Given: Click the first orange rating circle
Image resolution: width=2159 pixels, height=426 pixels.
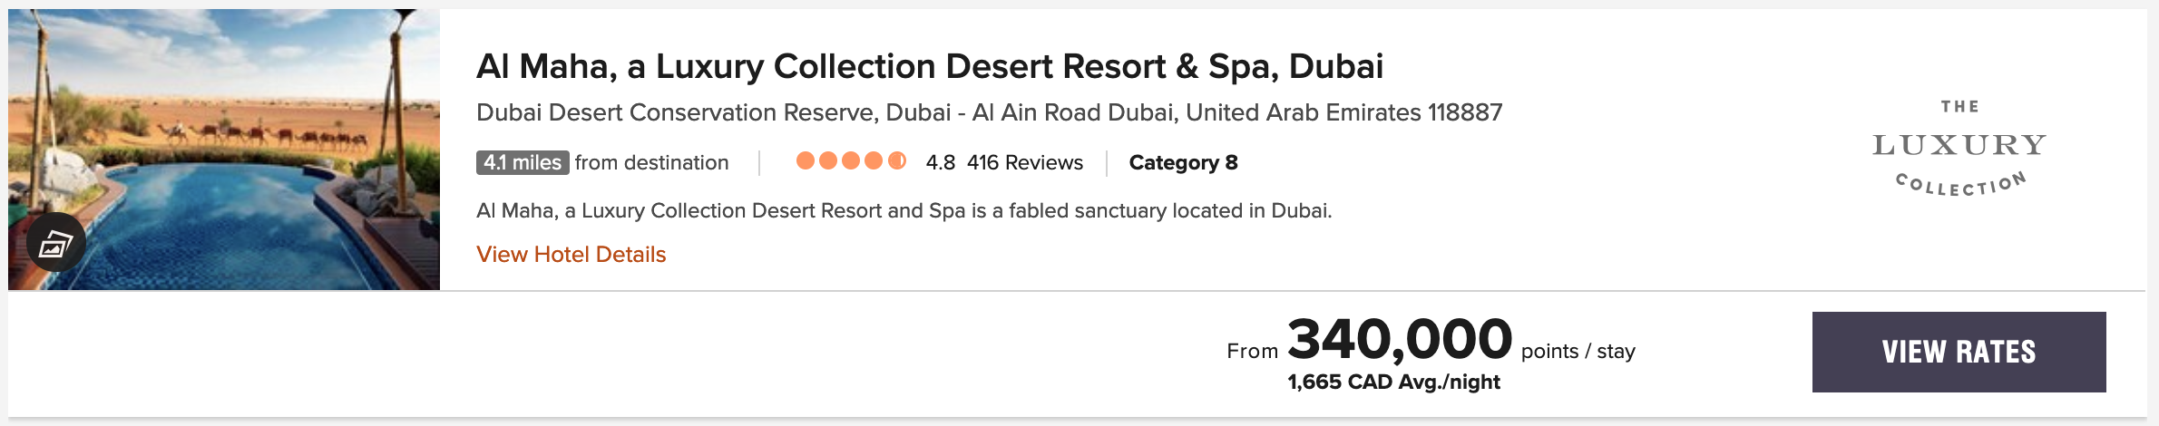Looking at the screenshot, I should (x=805, y=161).
